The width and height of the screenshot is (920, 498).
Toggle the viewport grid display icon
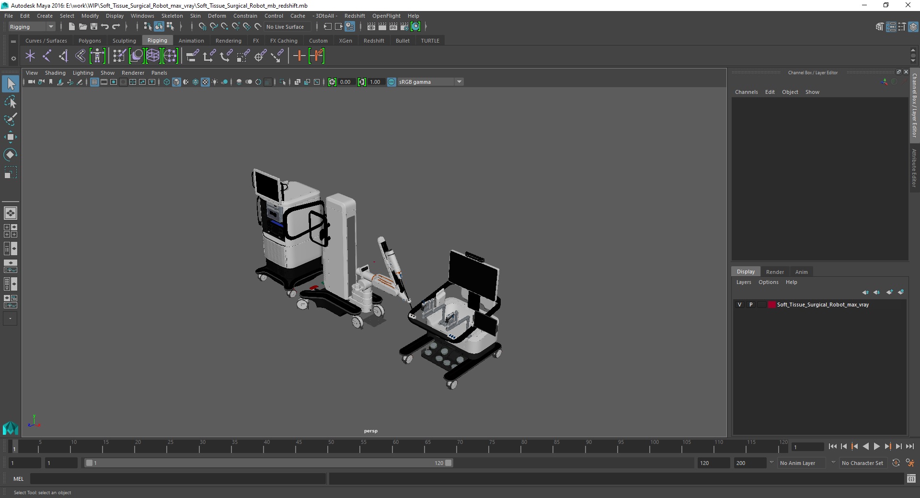point(94,82)
